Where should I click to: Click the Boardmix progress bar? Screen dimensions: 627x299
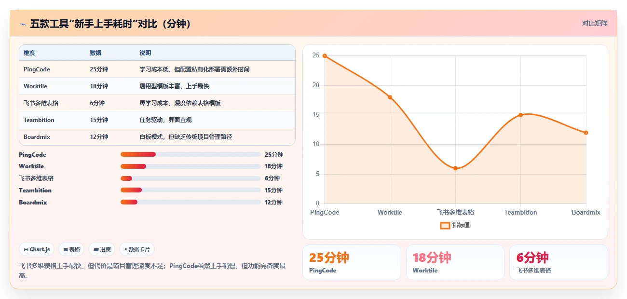coord(191,202)
